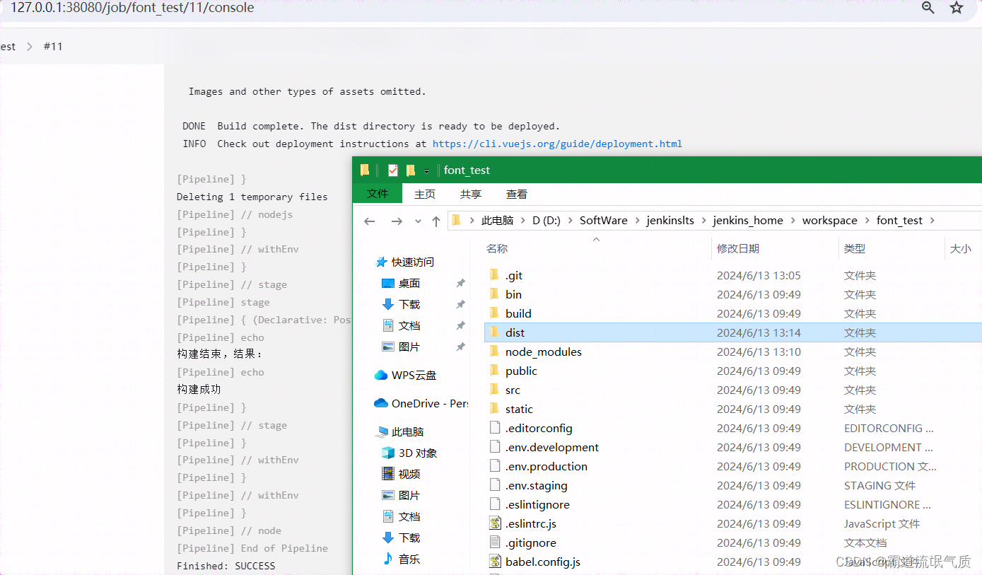Open the quick access toolbar customize dropdown
Image resolution: width=982 pixels, height=575 pixels.
coord(428,170)
